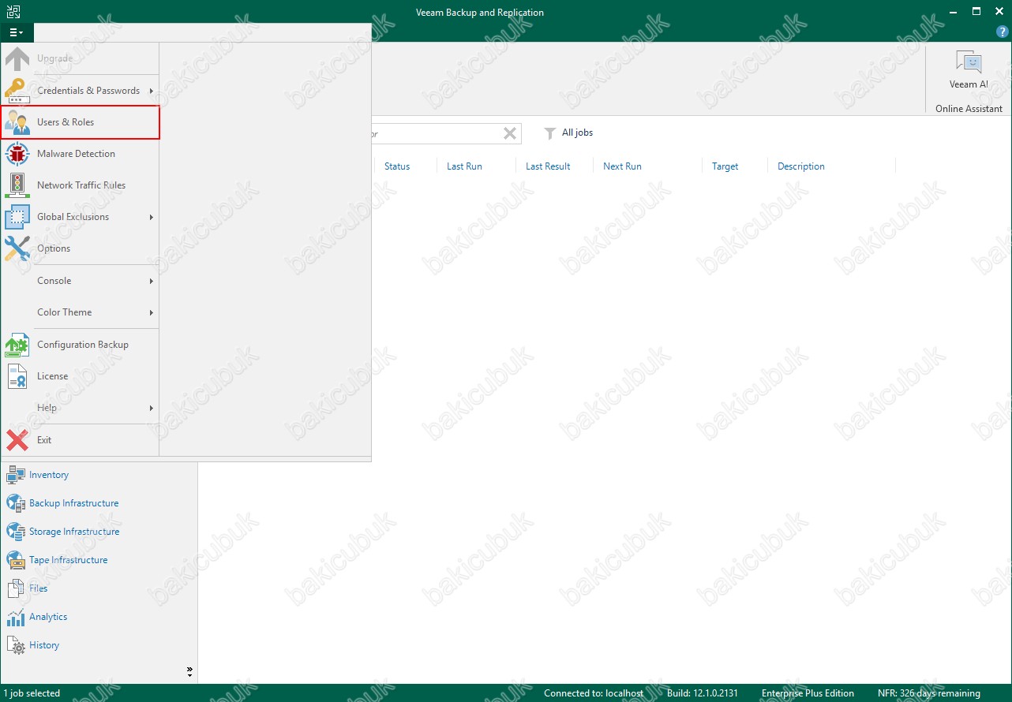Viewport: 1012px width, 702px height.
Task: Open History view link
Action: pos(44,645)
